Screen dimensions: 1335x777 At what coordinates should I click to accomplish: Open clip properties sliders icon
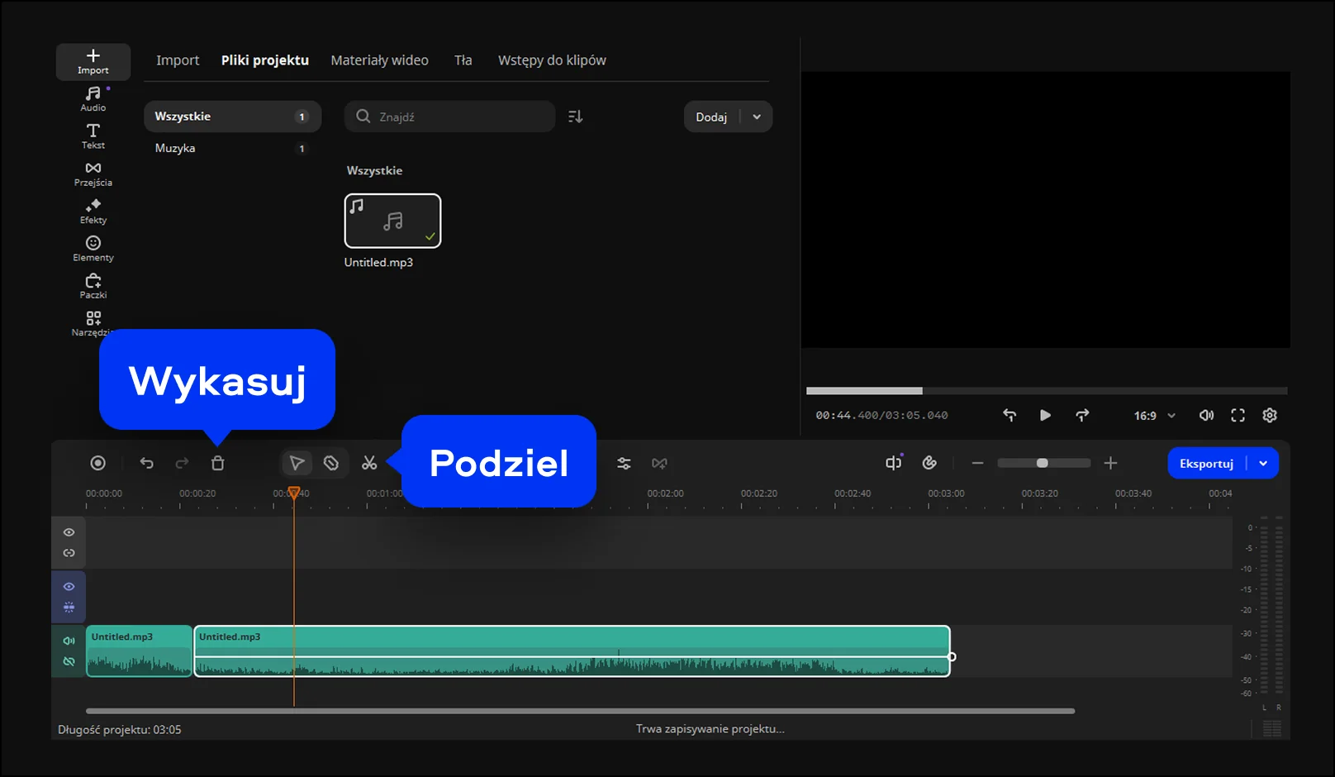click(x=624, y=464)
